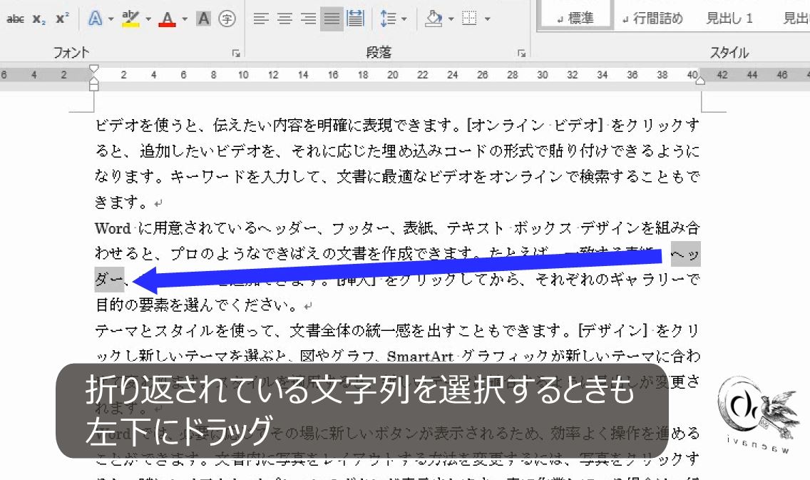Apply distributed alignment
The image size is (810, 480).
pyautogui.click(x=355, y=19)
